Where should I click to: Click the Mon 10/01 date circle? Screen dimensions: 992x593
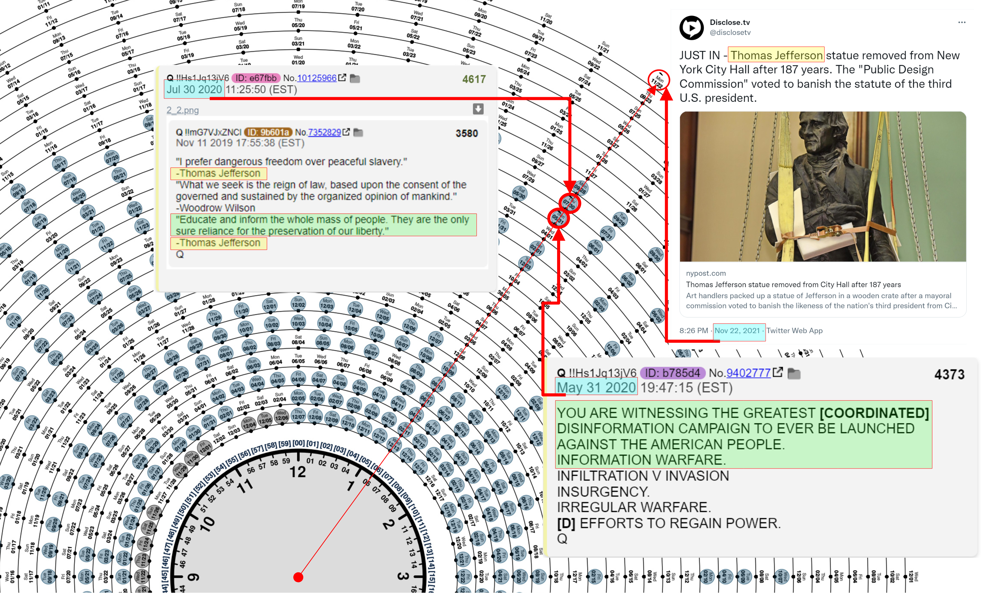(x=245, y=328)
